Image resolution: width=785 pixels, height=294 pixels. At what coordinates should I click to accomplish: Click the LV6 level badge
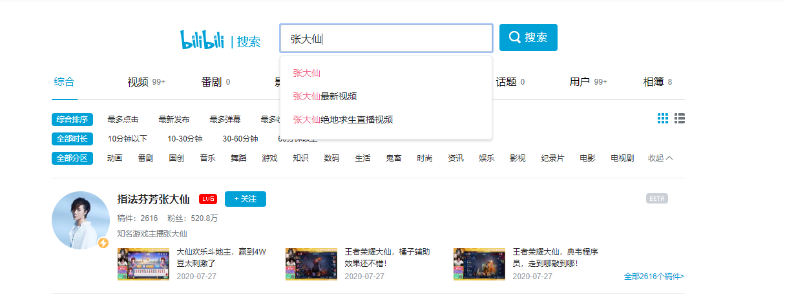(x=207, y=199)
